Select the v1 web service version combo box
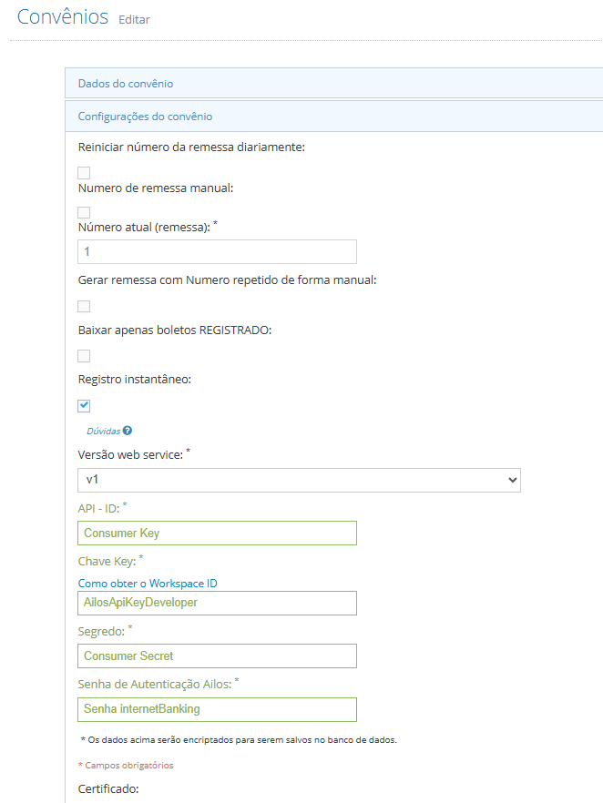The width and height of the screenshot is (603, 803). (299, 480)
